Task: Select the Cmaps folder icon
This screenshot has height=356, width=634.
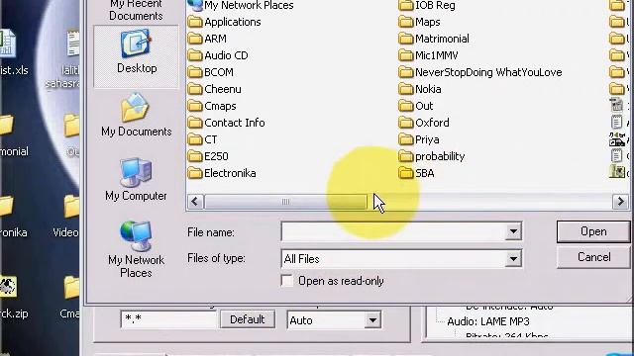Action: pyautogui.click(x=195, y=106)
